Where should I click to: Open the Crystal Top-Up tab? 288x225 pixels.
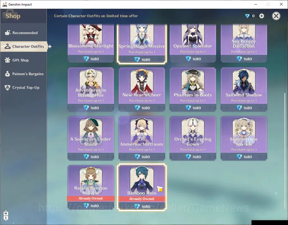point(24,87)
